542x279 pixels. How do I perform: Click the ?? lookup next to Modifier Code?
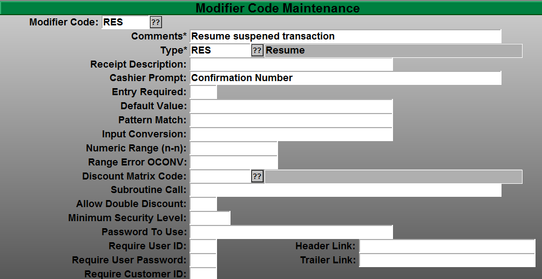155,22
